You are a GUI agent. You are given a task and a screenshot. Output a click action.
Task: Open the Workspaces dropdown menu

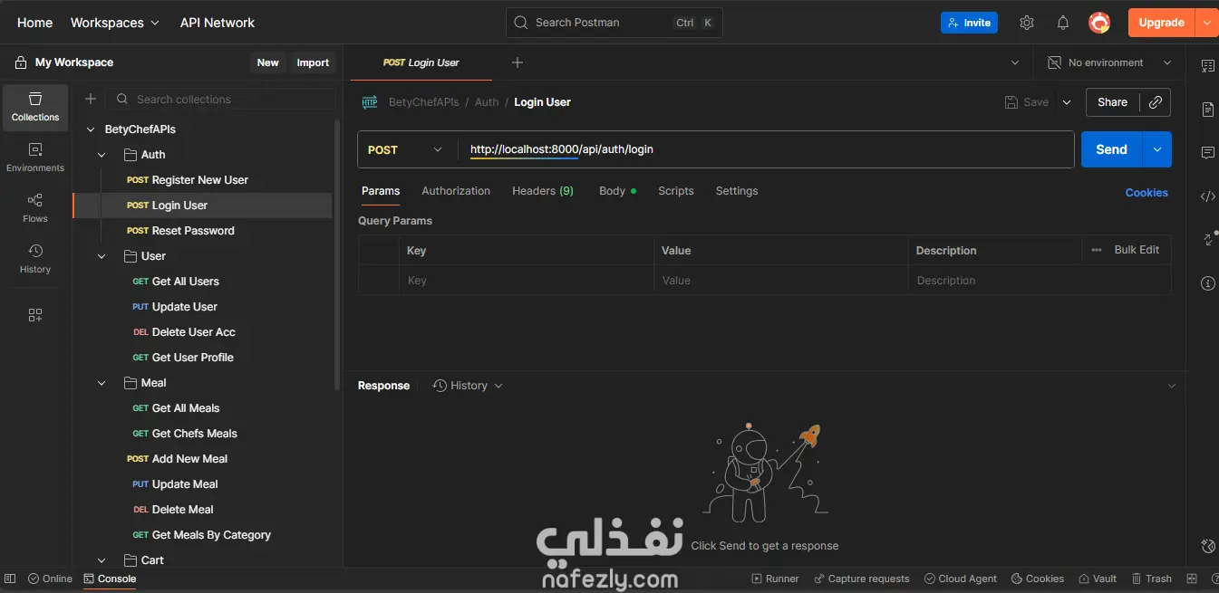[x=115, y=23]
